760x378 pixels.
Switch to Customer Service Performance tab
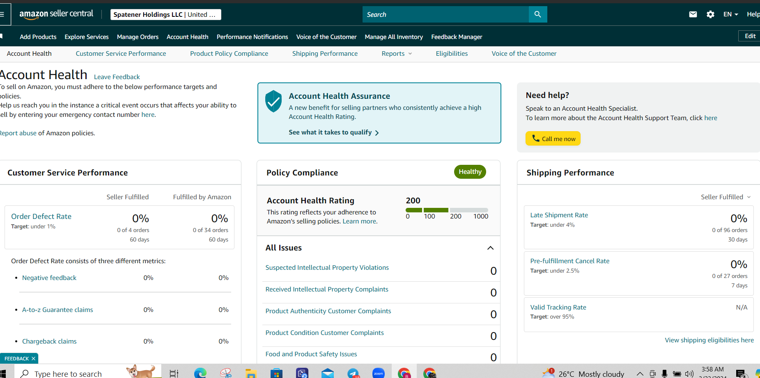(x=121, y=54)
